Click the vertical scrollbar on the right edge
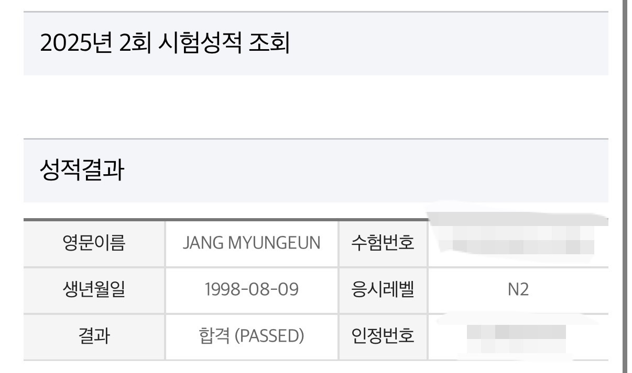This screenshot has height=373, width=632. click(x=627, y=186)
